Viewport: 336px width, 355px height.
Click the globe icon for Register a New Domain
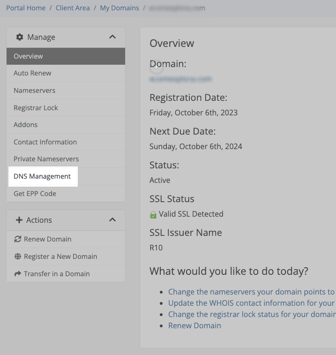click(x=18, y=257)
